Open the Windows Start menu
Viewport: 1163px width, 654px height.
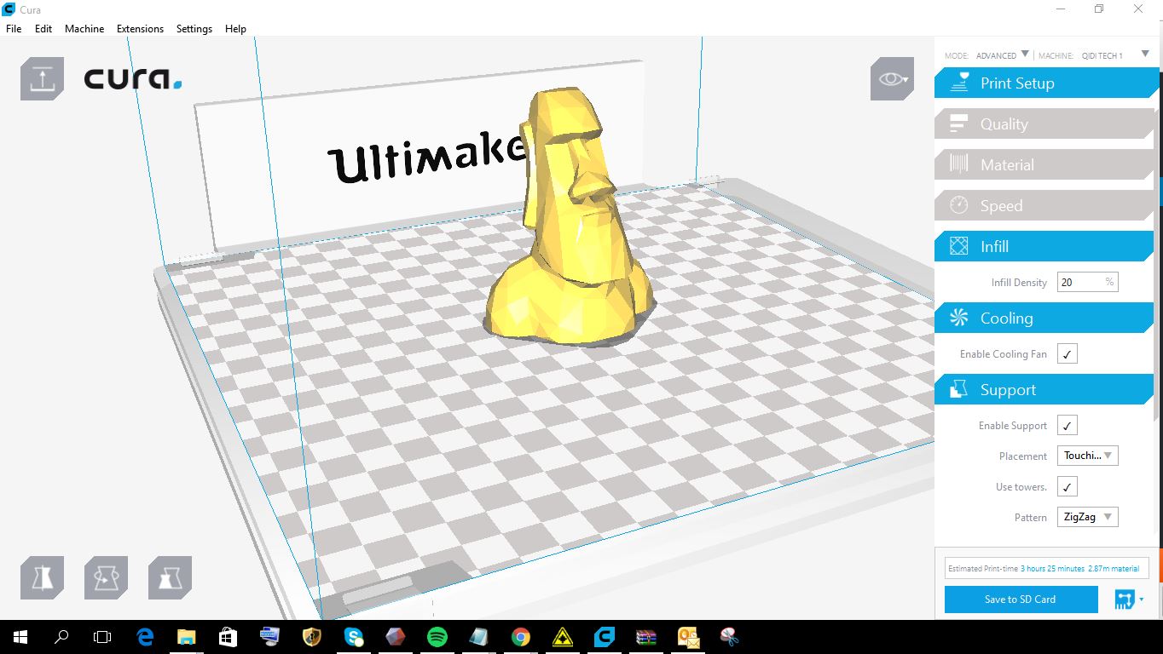(x=20, y=636)
